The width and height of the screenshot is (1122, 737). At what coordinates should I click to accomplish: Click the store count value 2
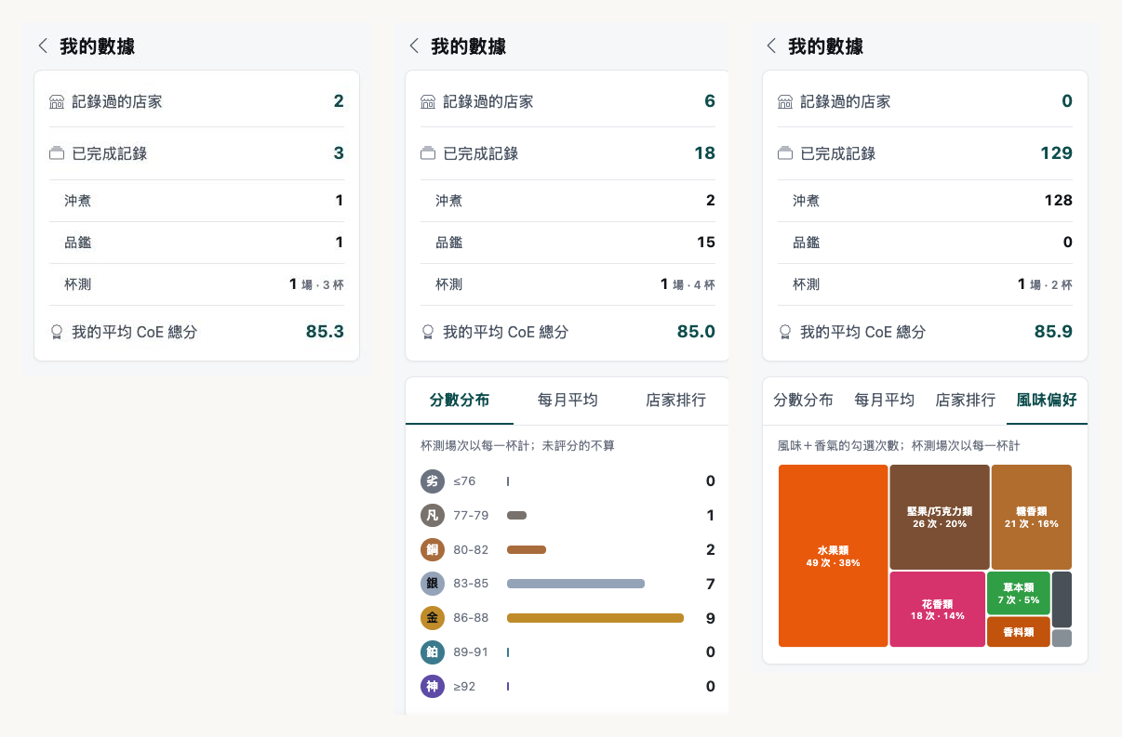tap(339, 101)
